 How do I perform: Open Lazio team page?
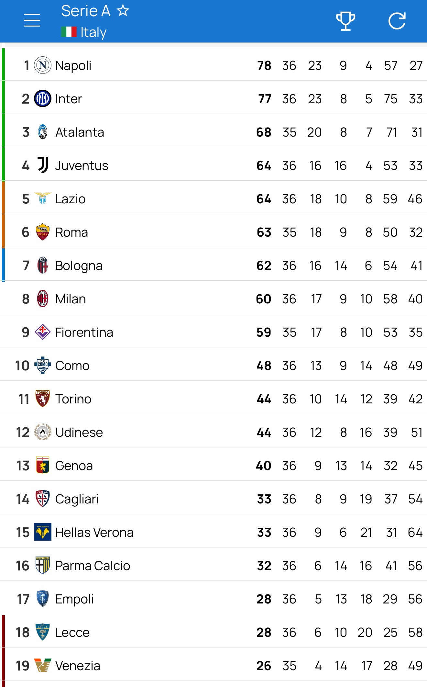pyautogui.click(x=70, y=199)
